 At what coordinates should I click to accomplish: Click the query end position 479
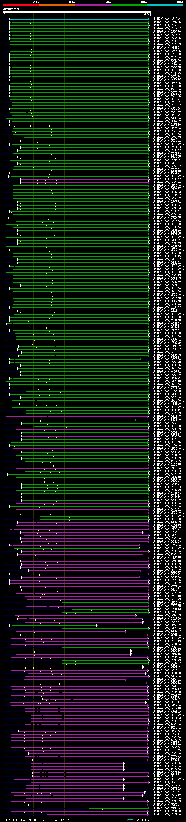(x=147, y=14)
